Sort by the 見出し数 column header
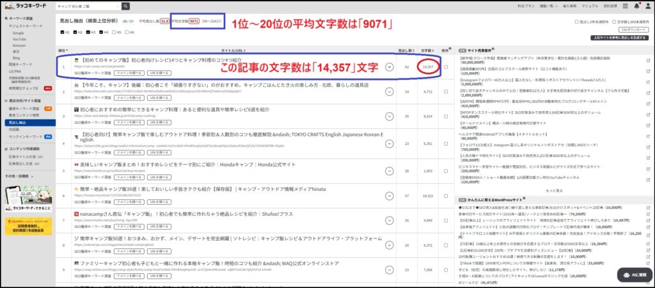Viewport: 655px width, 288px height. (x=405, y=50)
